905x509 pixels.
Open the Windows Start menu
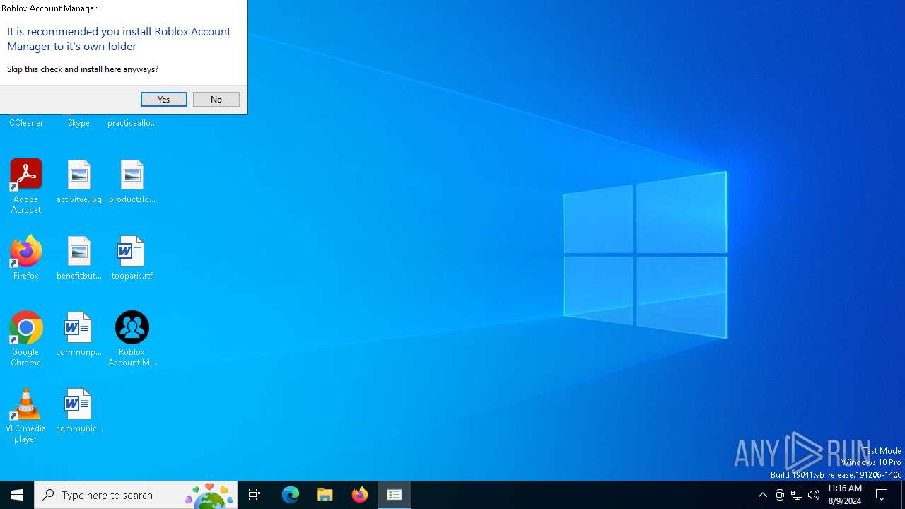17,495
